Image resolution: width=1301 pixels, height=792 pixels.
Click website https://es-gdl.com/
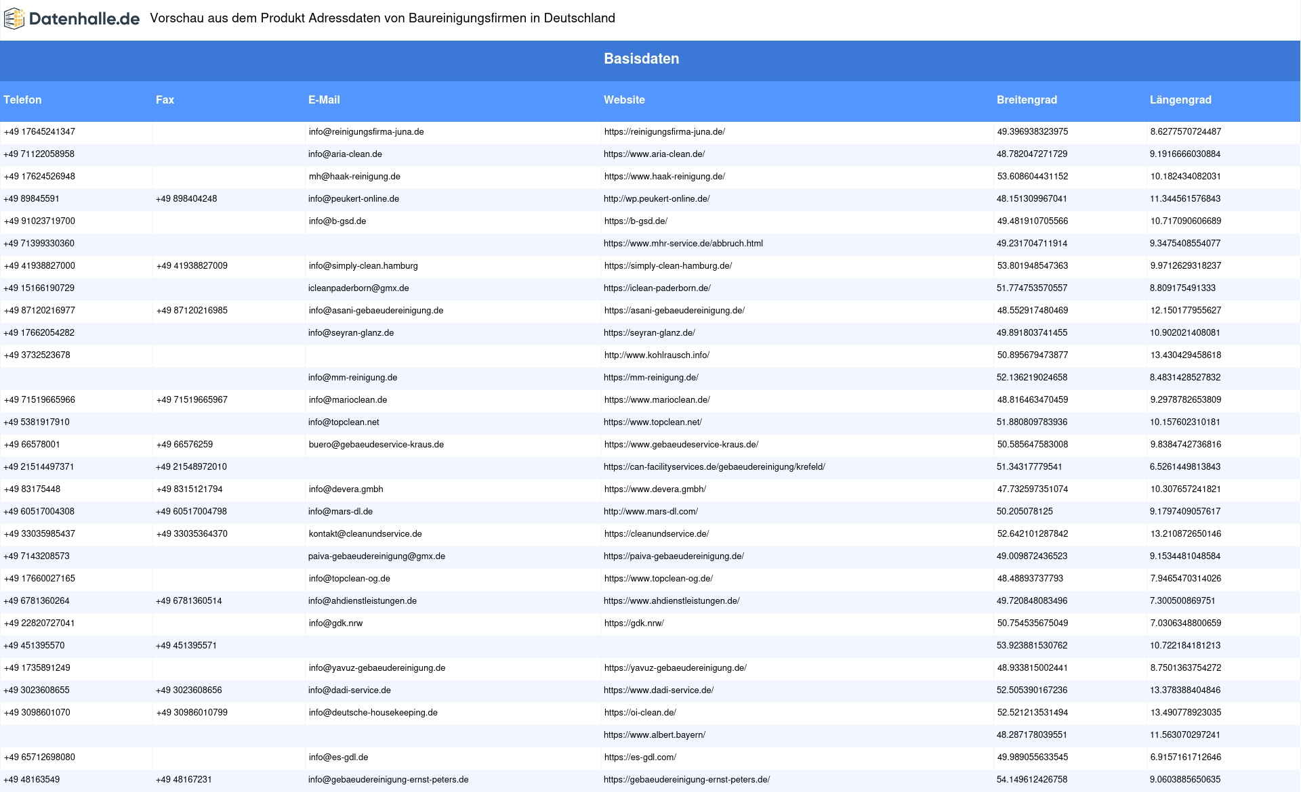click(x=640, y=757)
